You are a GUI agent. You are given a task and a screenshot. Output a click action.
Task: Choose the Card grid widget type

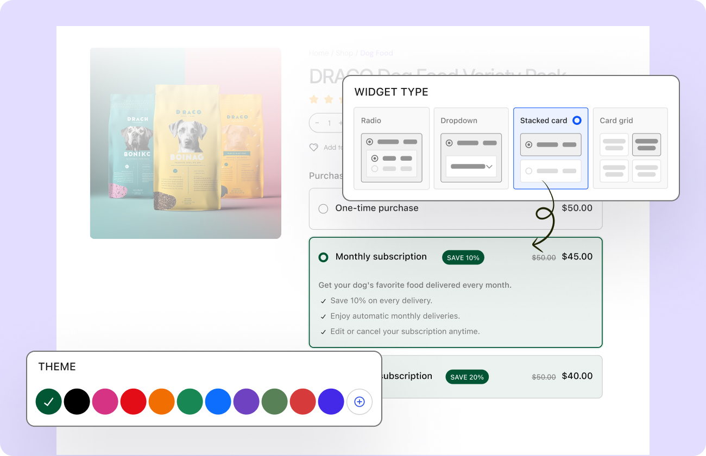pyautogui.click(x=630, y=148)
